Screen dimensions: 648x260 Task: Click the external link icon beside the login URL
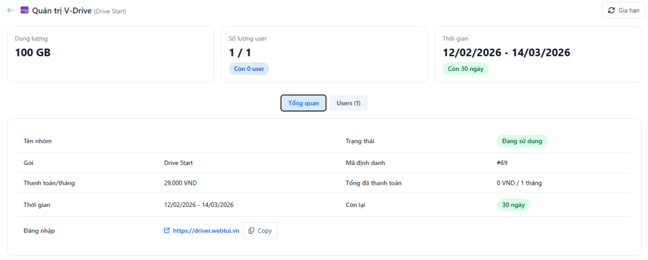click(x=167, y=231)
